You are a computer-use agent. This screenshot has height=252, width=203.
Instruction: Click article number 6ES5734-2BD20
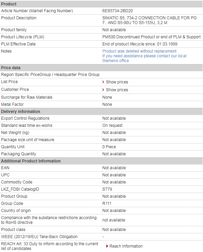(117, 11)
